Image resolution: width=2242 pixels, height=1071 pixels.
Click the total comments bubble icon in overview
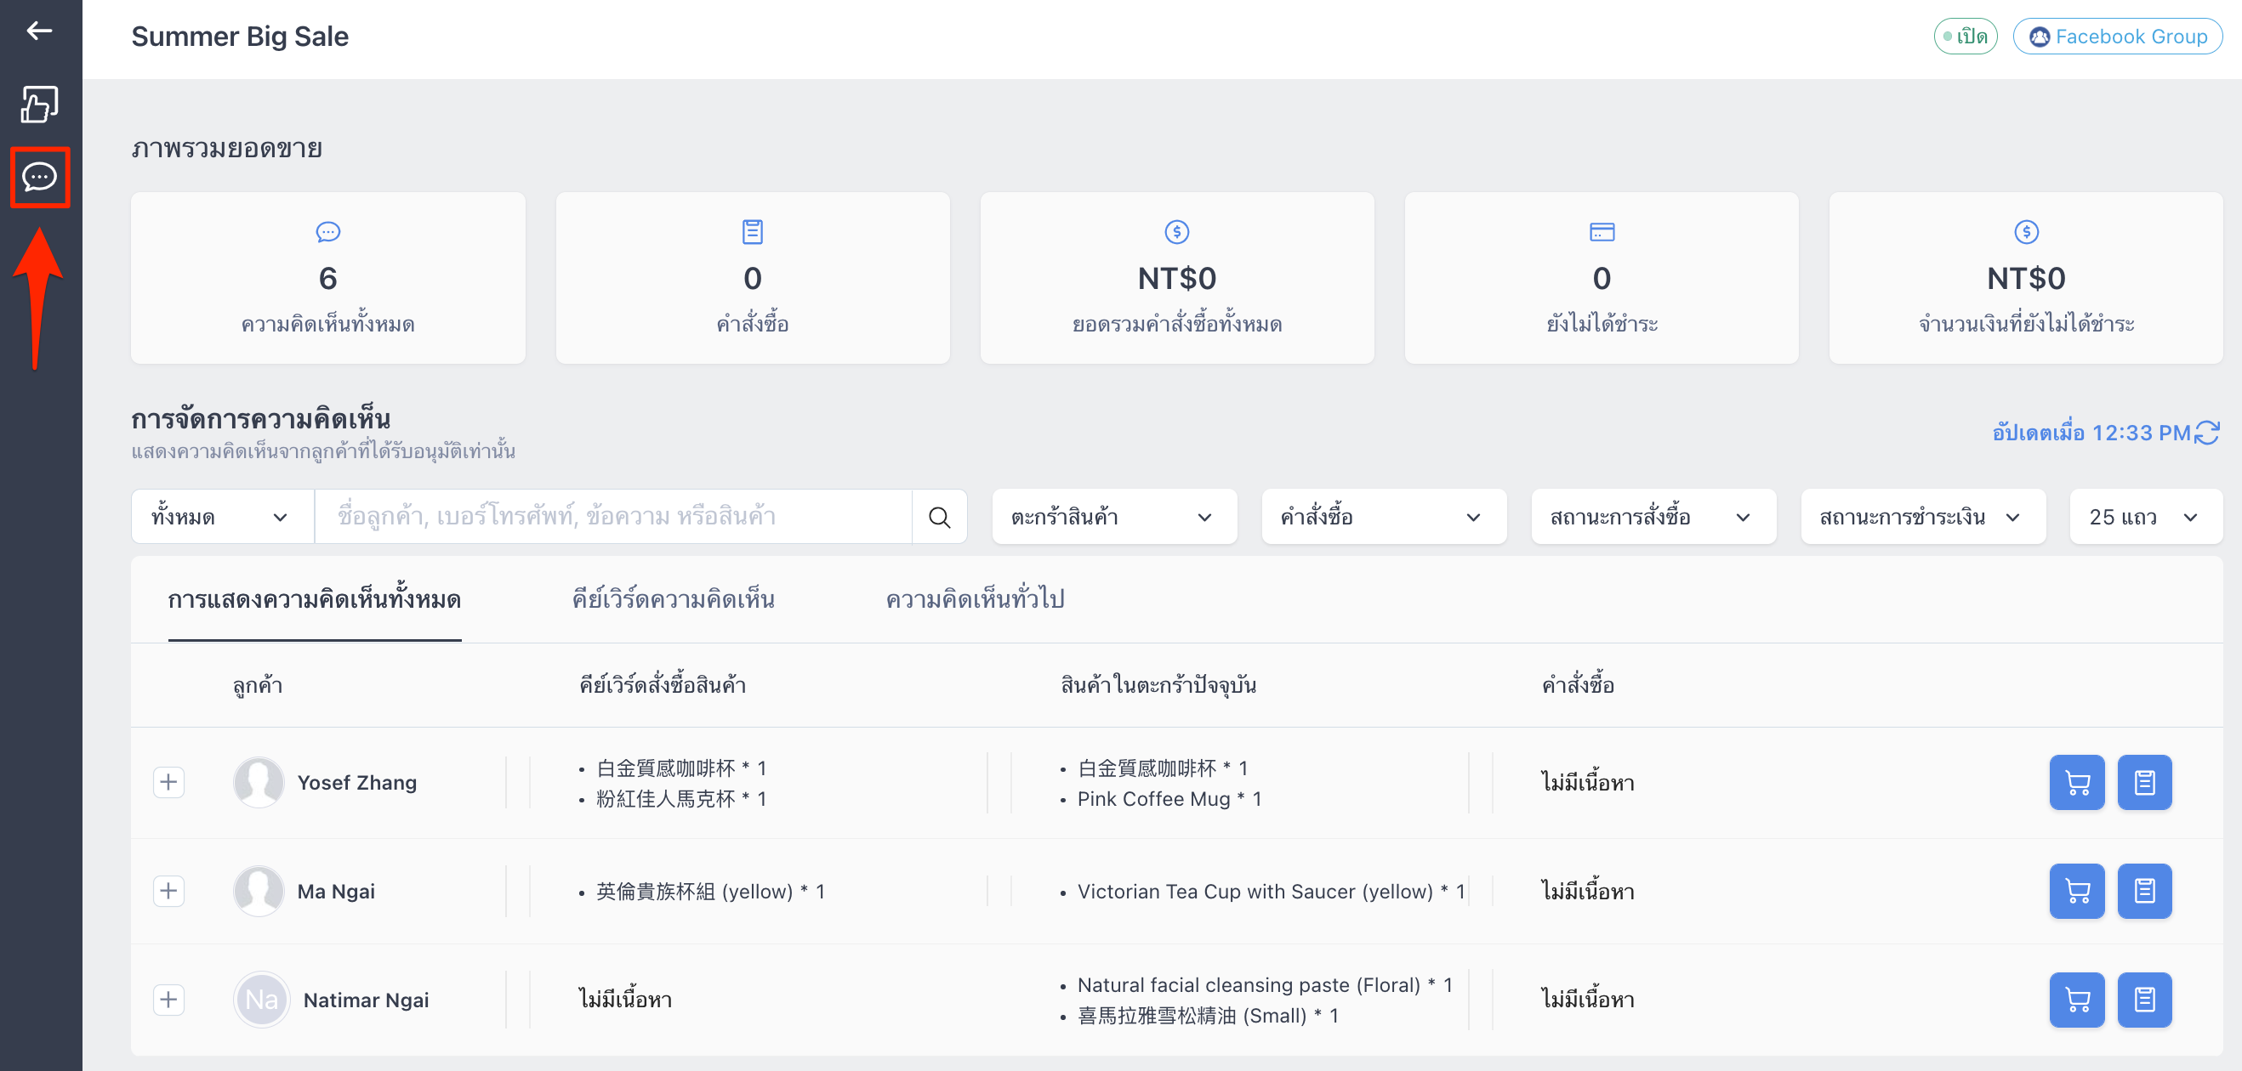(x=328, y=231)
